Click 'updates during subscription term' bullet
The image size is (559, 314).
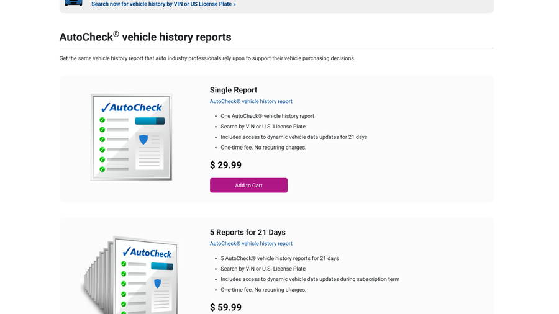310,279
